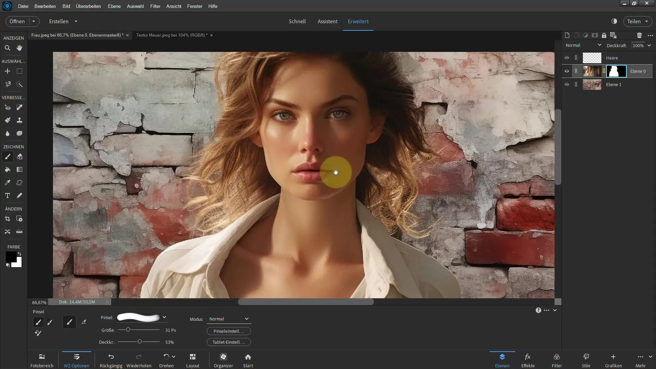Image resolution: width=656 pixels, height=369 pixels.
Task: Toggle visibility of Haare layer
Action: point(566,57)
